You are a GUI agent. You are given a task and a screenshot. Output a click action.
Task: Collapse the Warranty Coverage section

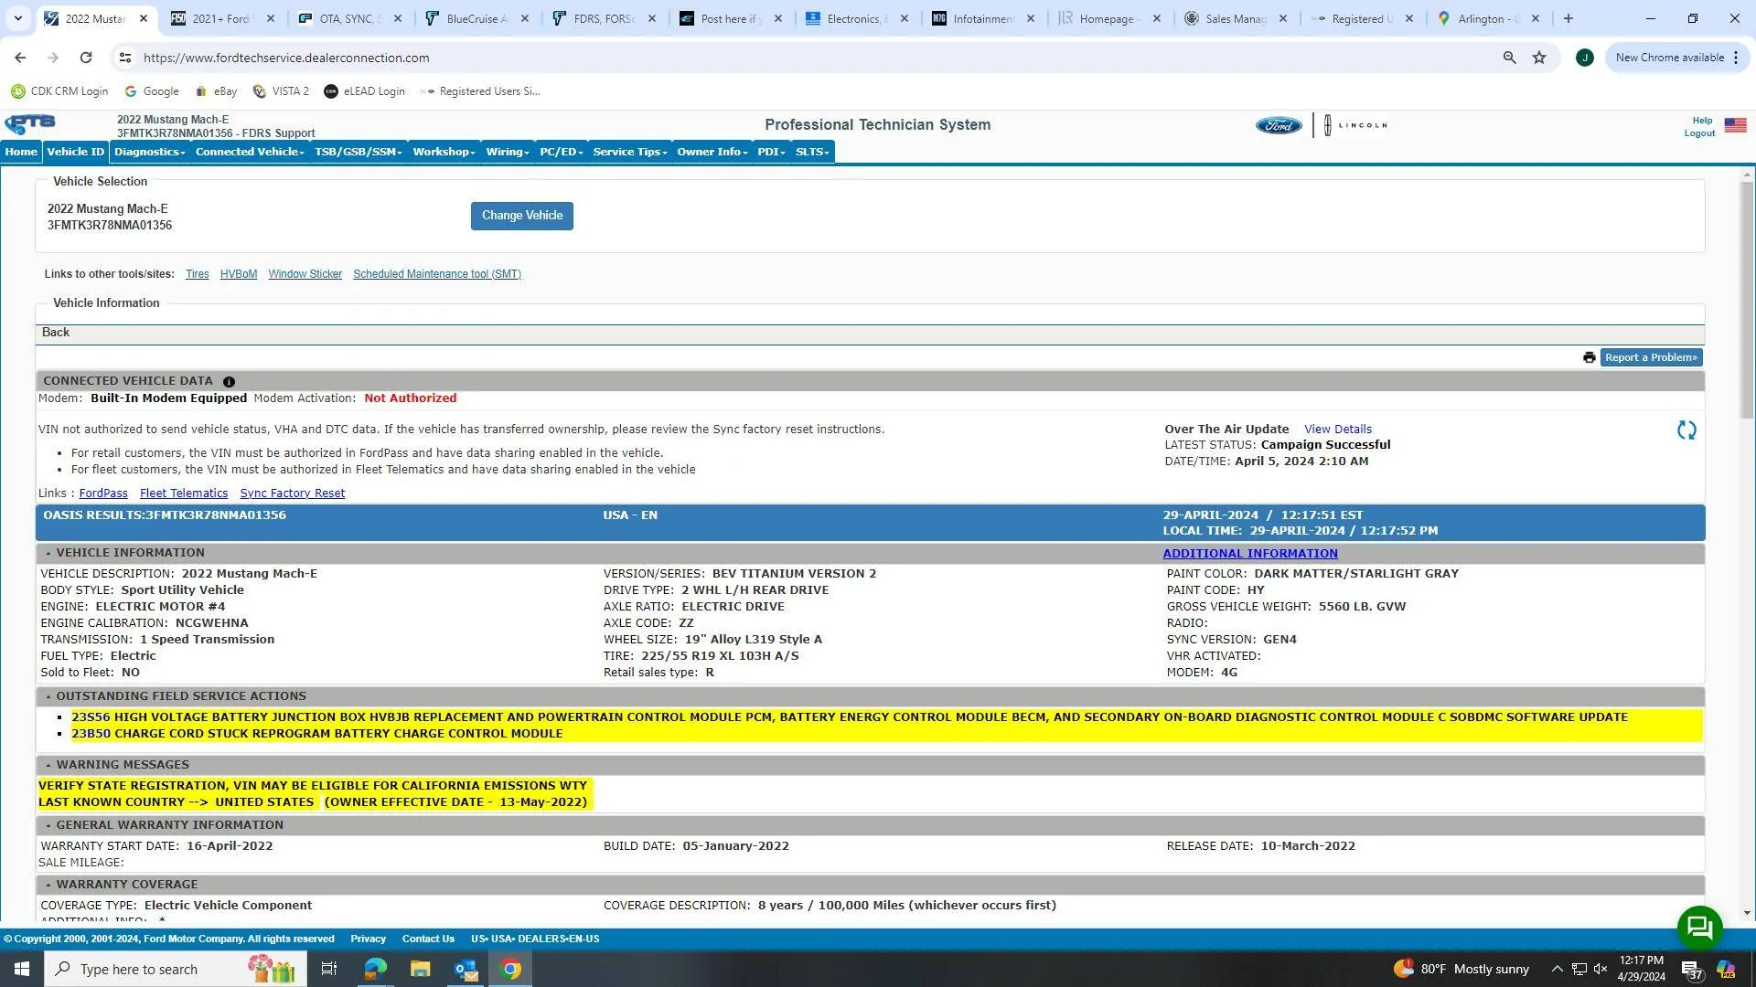[x=48, y=886]
